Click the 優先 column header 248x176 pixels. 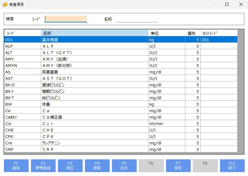193,33
